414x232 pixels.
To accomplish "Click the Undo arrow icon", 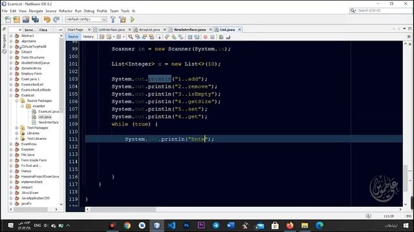I will 47,19.
